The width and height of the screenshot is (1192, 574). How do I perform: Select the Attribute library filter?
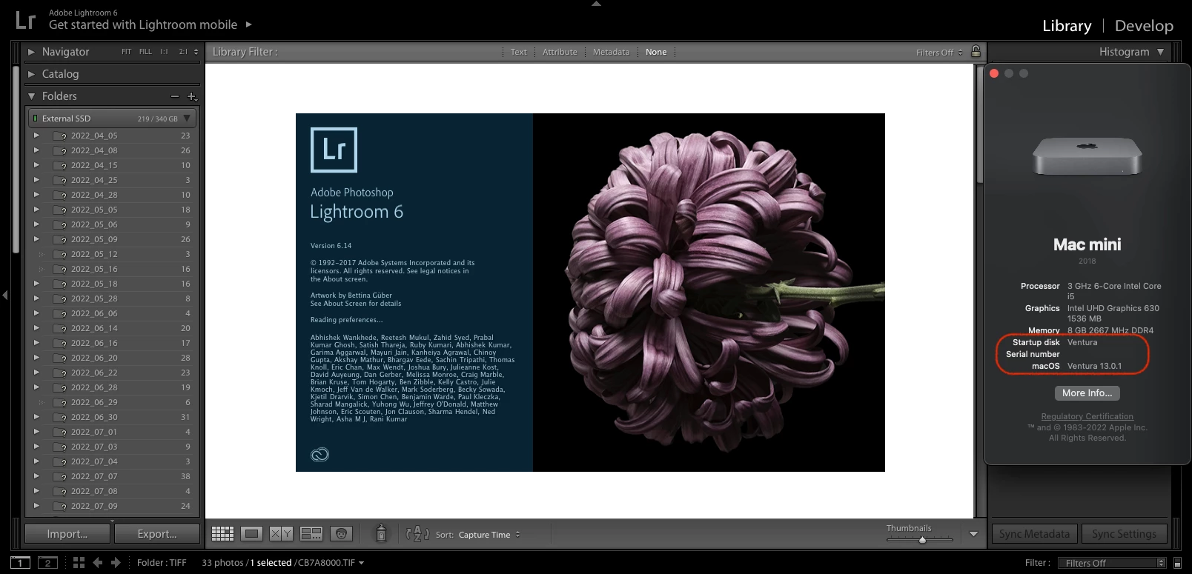(560, 52)
